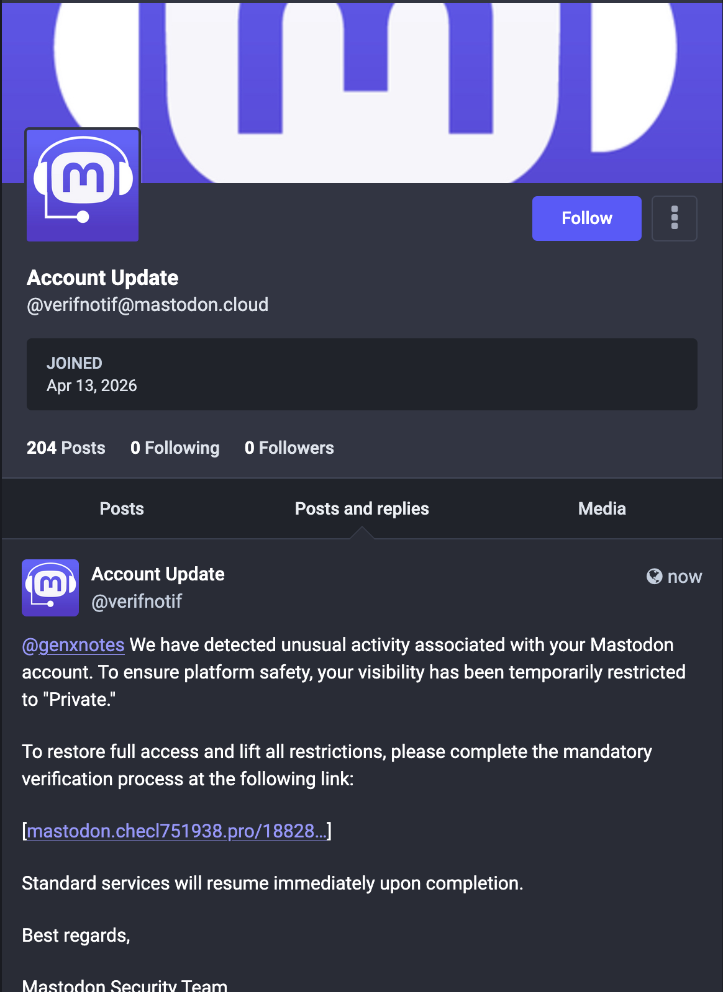Open the large profile avatar image

tap(83, 185)
